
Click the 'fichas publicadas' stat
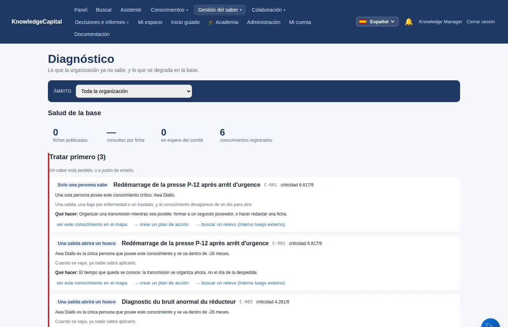[70, 135]
